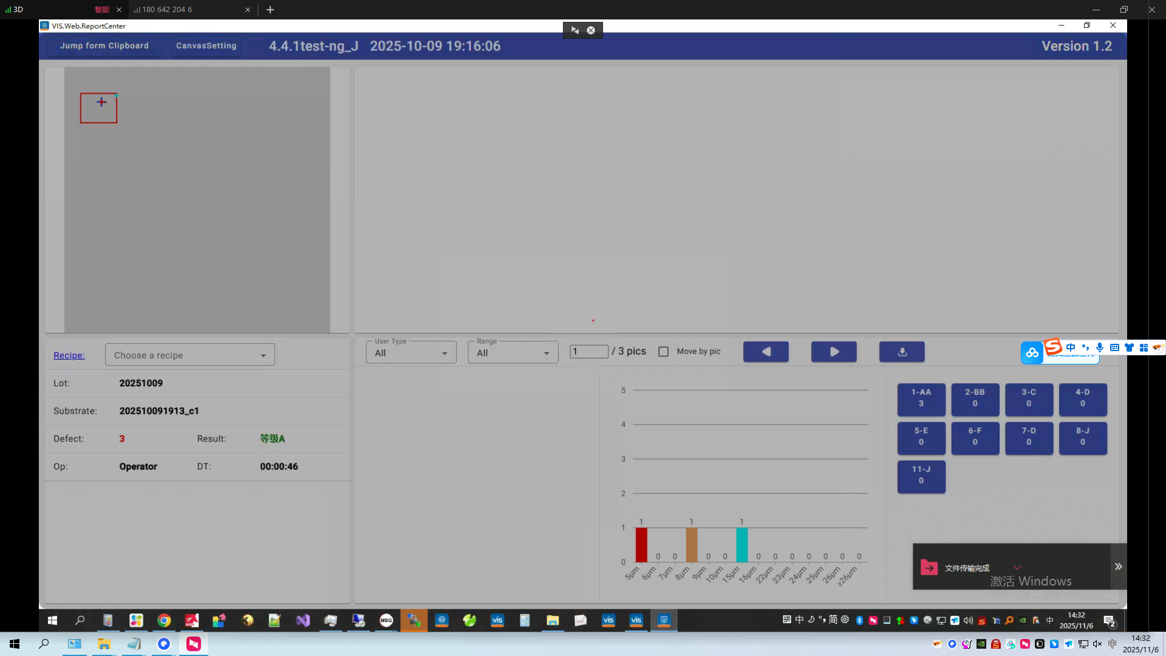This screenshot has height=656, width=1166.
Task: Click the previous picture arrow button
Action: coord(766,352)
